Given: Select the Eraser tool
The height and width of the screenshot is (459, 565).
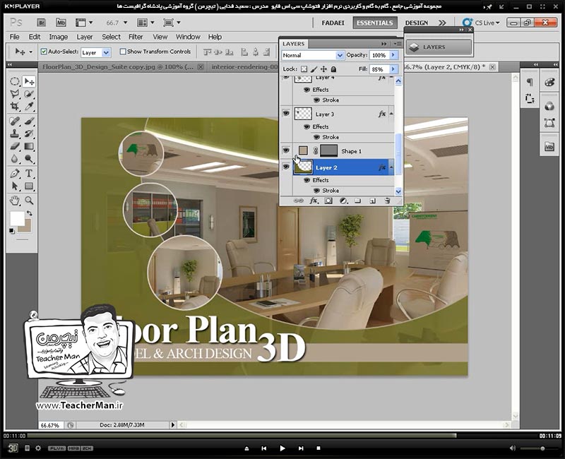Looking at the screenshot, I should click(15, 146).
